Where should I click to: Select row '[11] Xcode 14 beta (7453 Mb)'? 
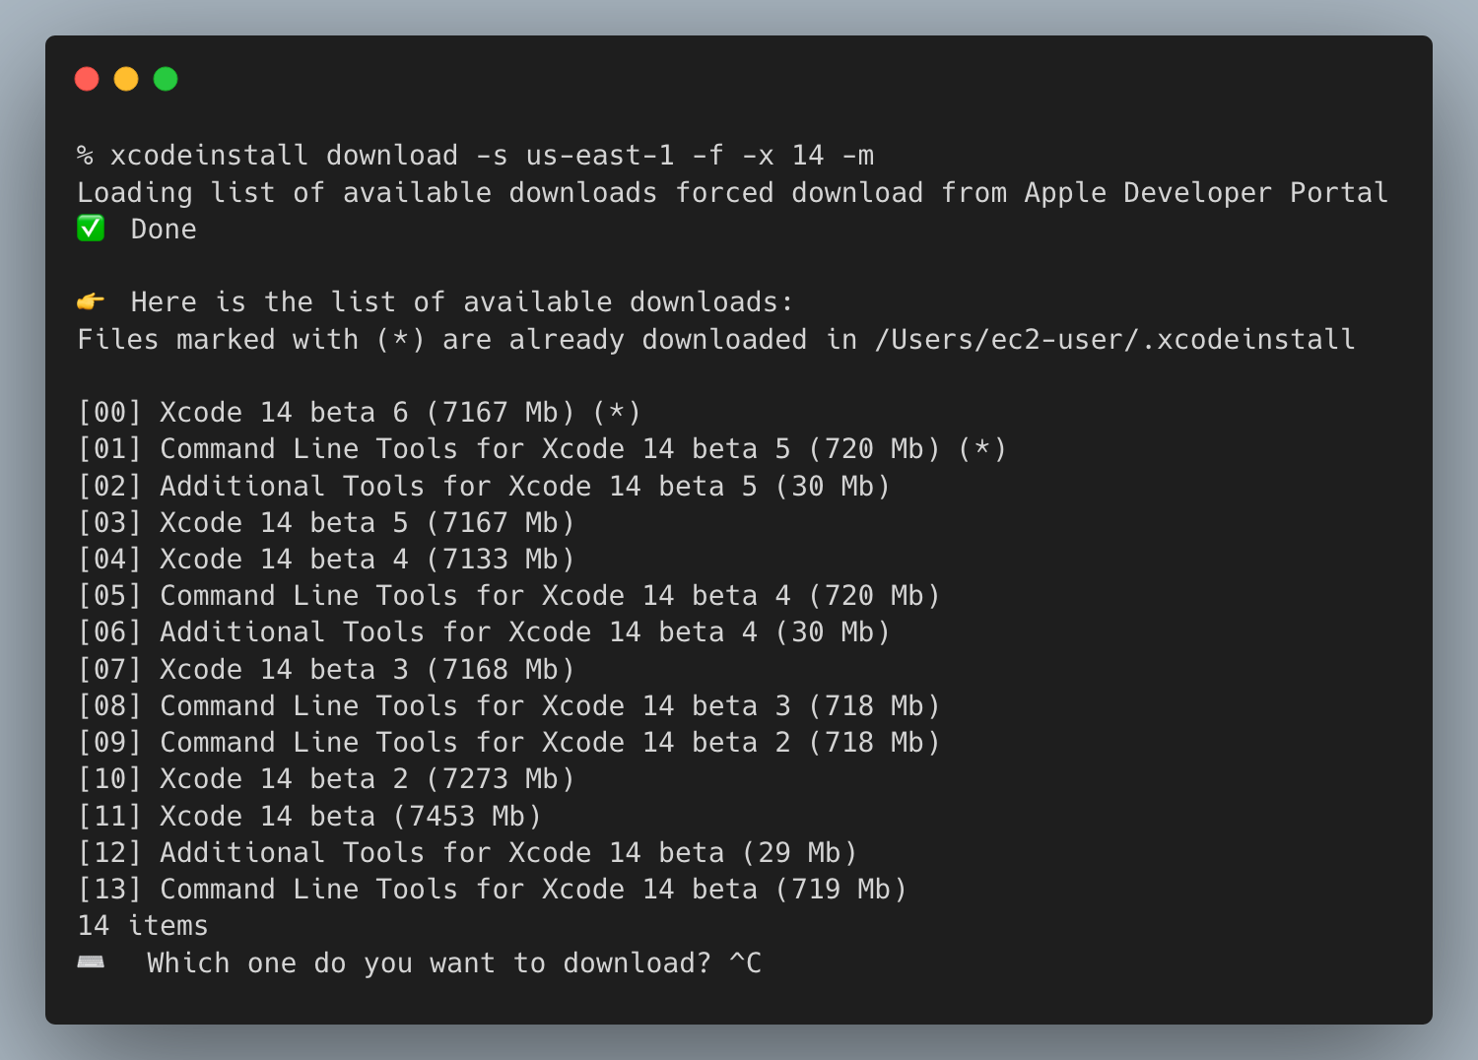[x=309, y=817]
